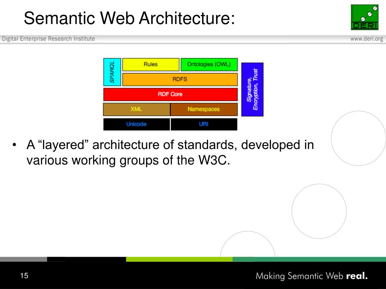Select the Making Semantic Web real tagline
The width and height of the screenshot is (386, 289).
(311, 276)
